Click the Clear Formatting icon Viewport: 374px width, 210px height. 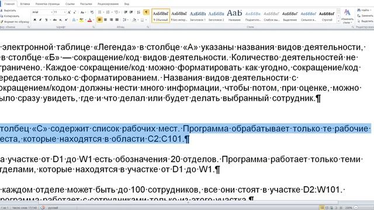[92, 12]
